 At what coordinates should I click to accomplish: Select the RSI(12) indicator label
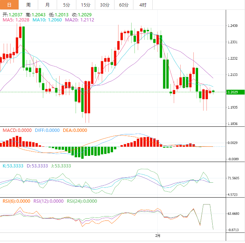(49, 201)
